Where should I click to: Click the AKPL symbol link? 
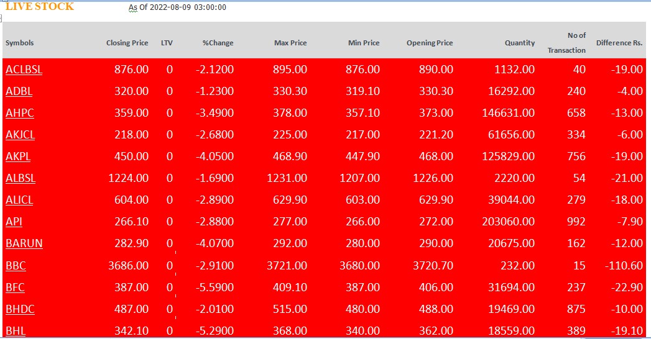tap(18, 156)
